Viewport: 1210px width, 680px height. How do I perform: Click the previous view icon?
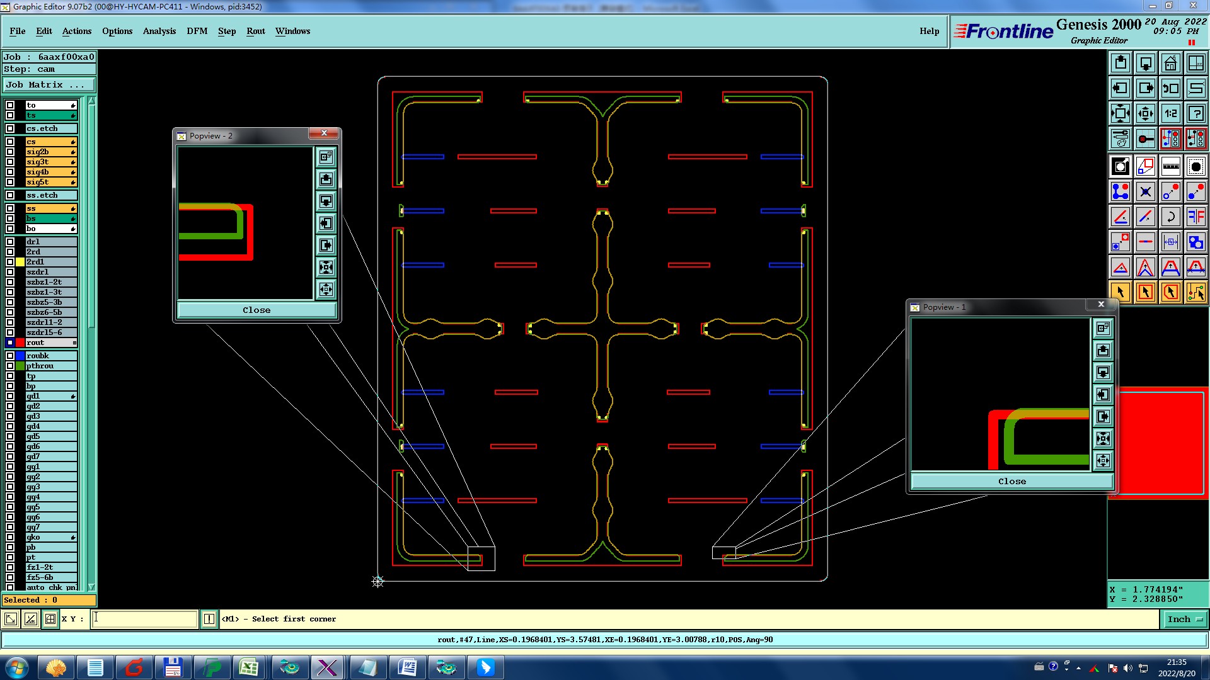coord(1170,88)
